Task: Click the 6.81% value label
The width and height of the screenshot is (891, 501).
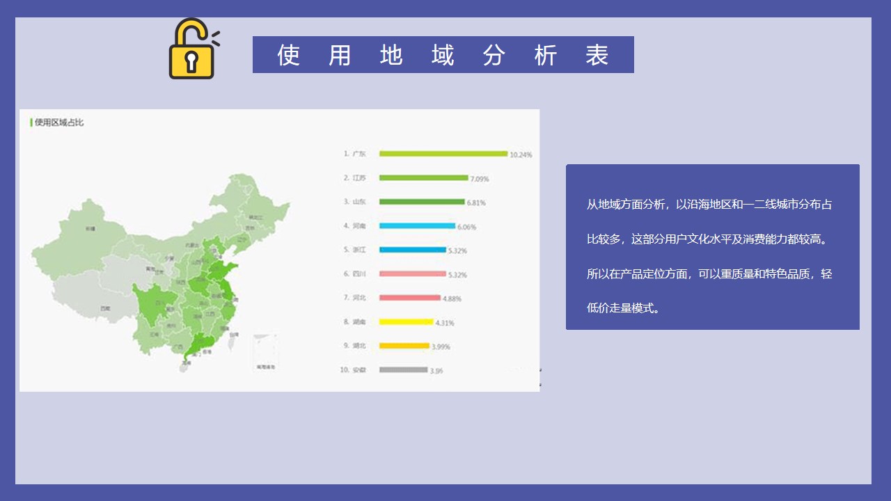Action: pyautogui.click(x=476, y=203)
